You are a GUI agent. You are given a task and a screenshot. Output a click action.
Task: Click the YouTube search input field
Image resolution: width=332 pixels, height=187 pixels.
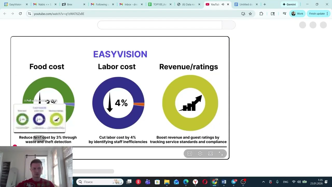pyautogui.click(x=160, y=25)
